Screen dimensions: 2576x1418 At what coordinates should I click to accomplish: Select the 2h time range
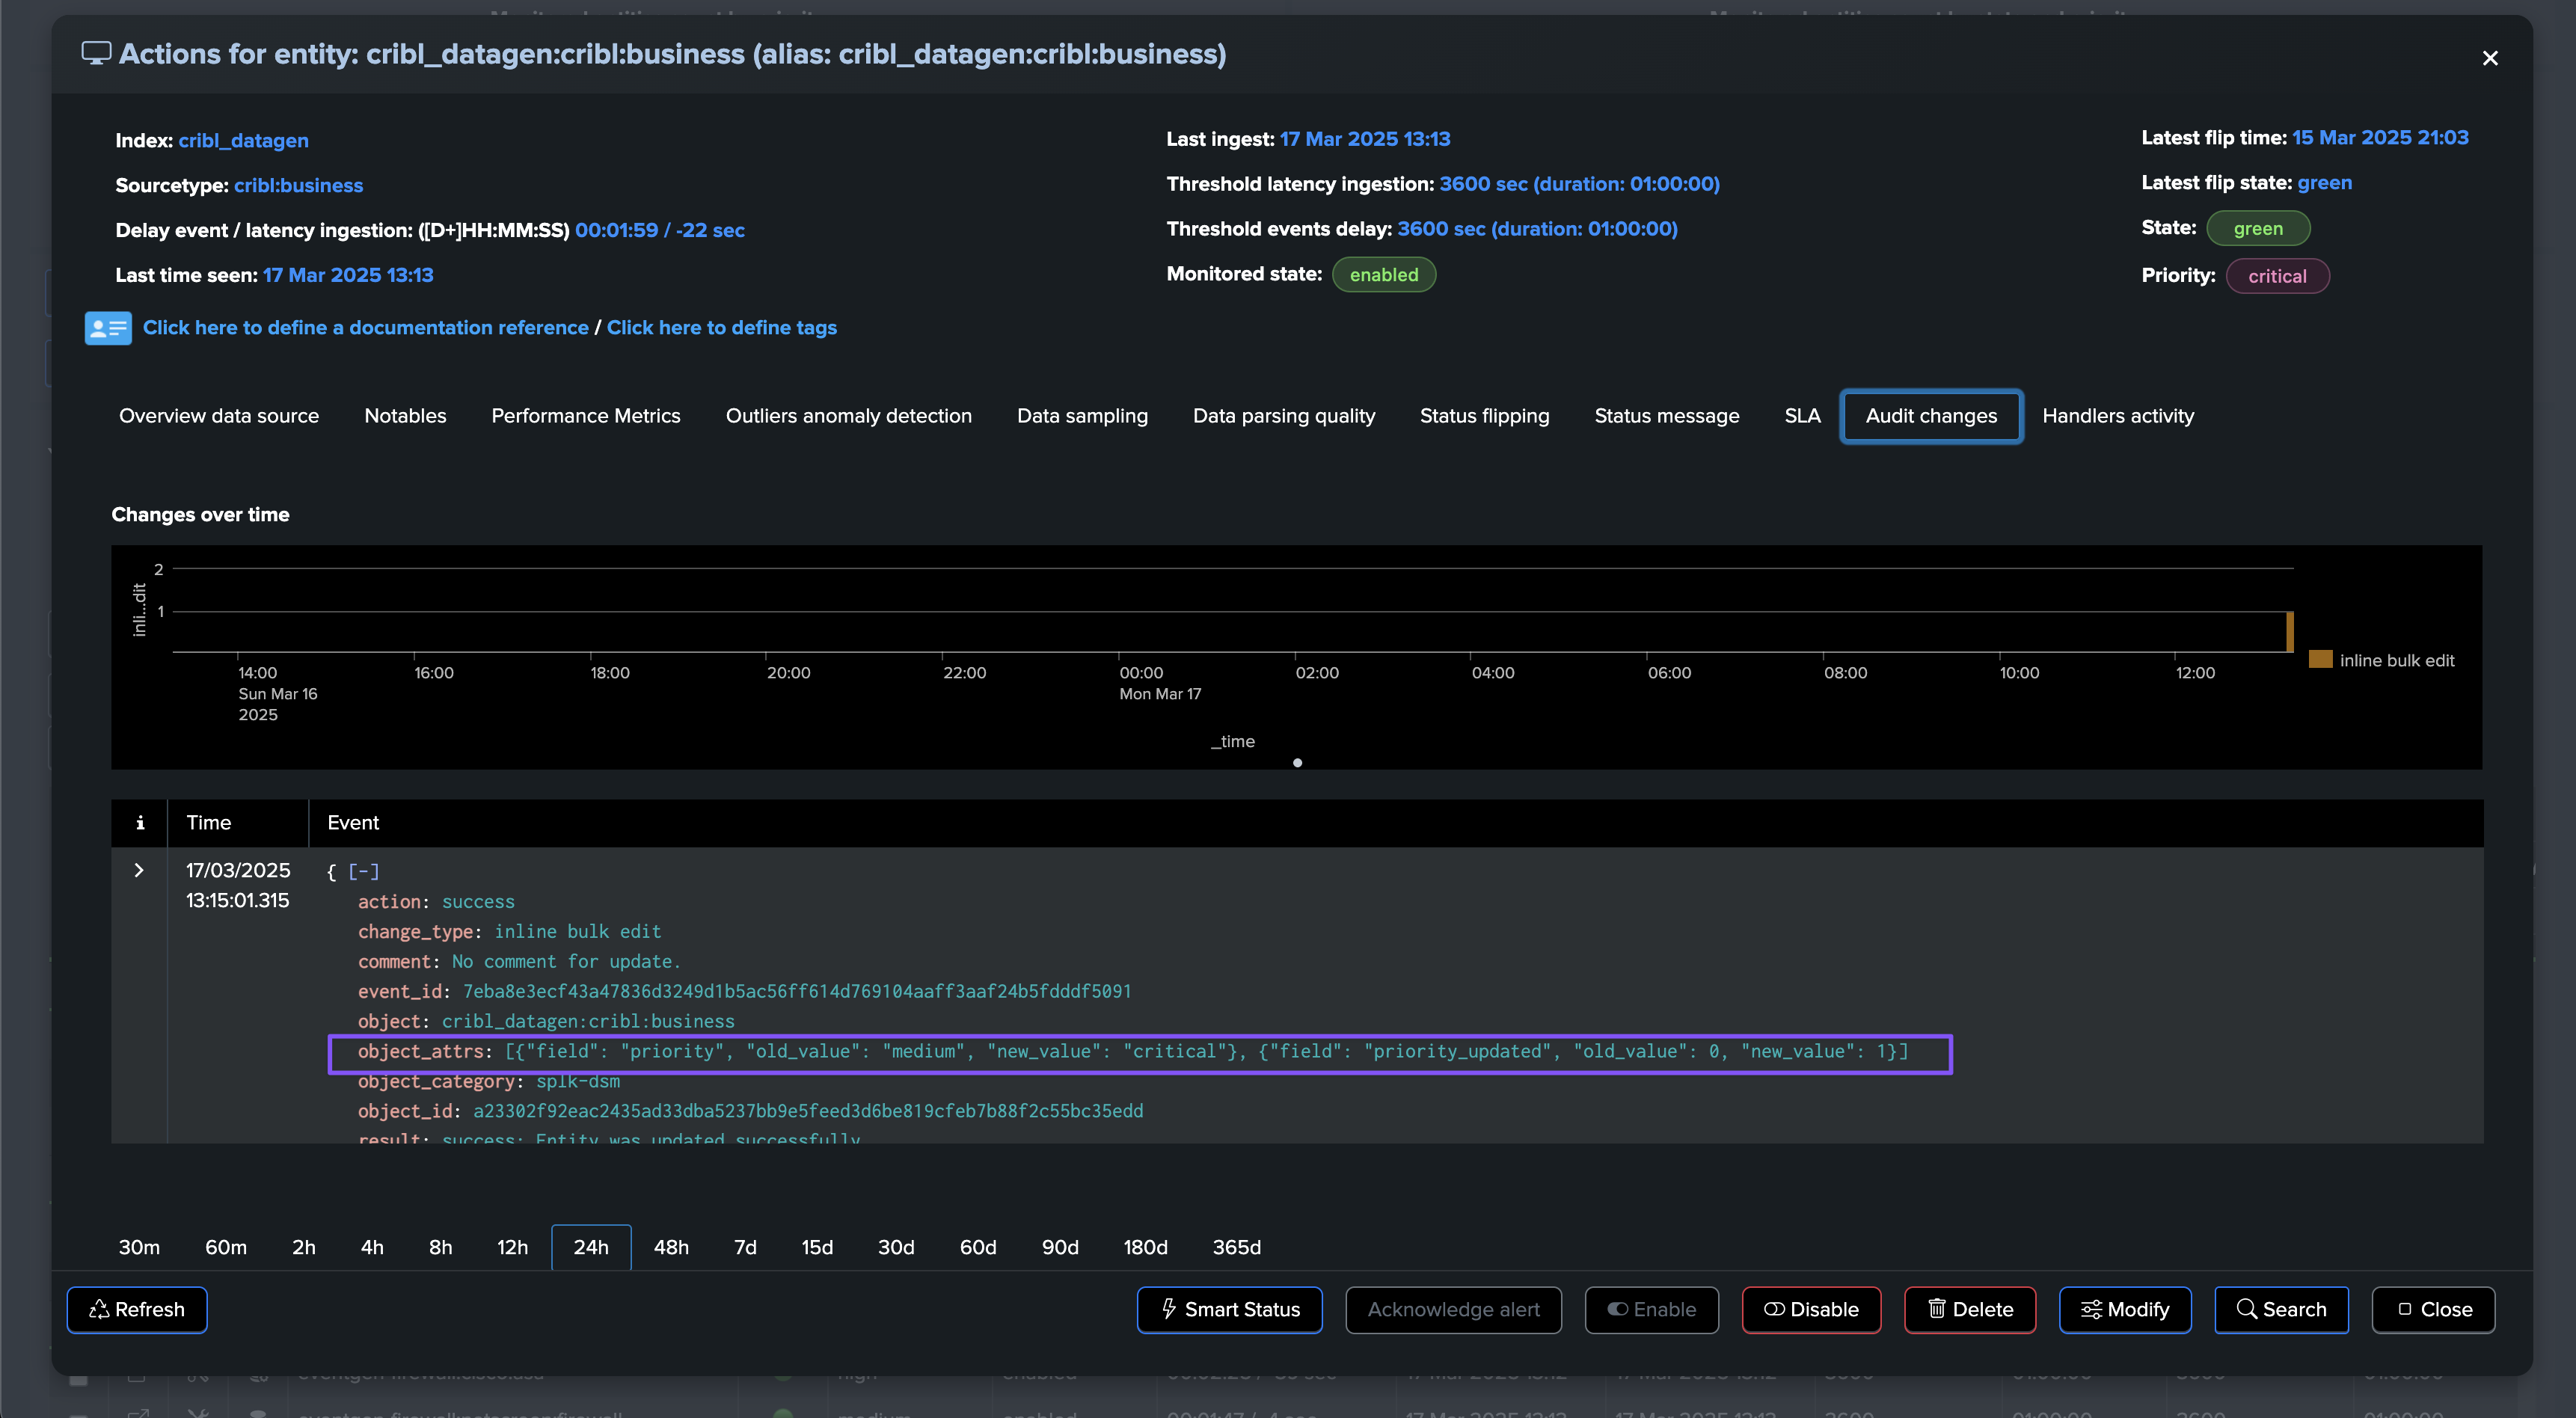[304, 1247]
